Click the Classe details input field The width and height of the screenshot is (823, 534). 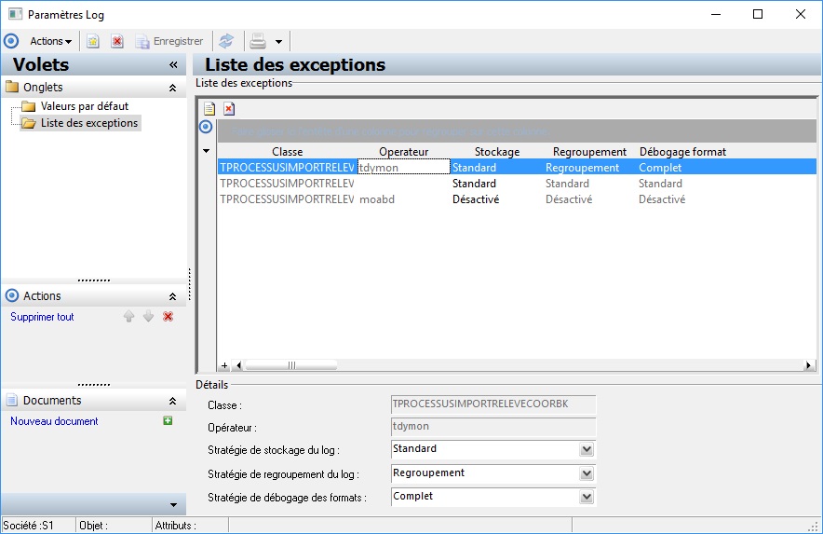pyautogui.click(x=493, y=404)
